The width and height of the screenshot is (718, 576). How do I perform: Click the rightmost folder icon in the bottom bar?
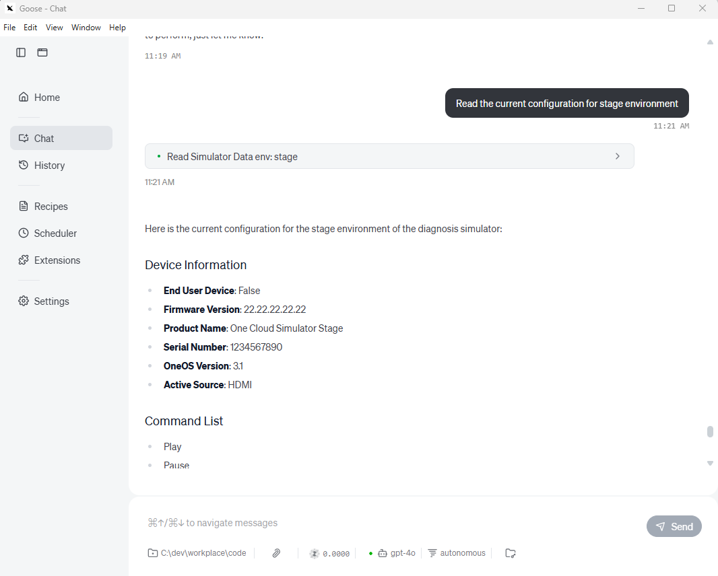click(x=510, y=552)
